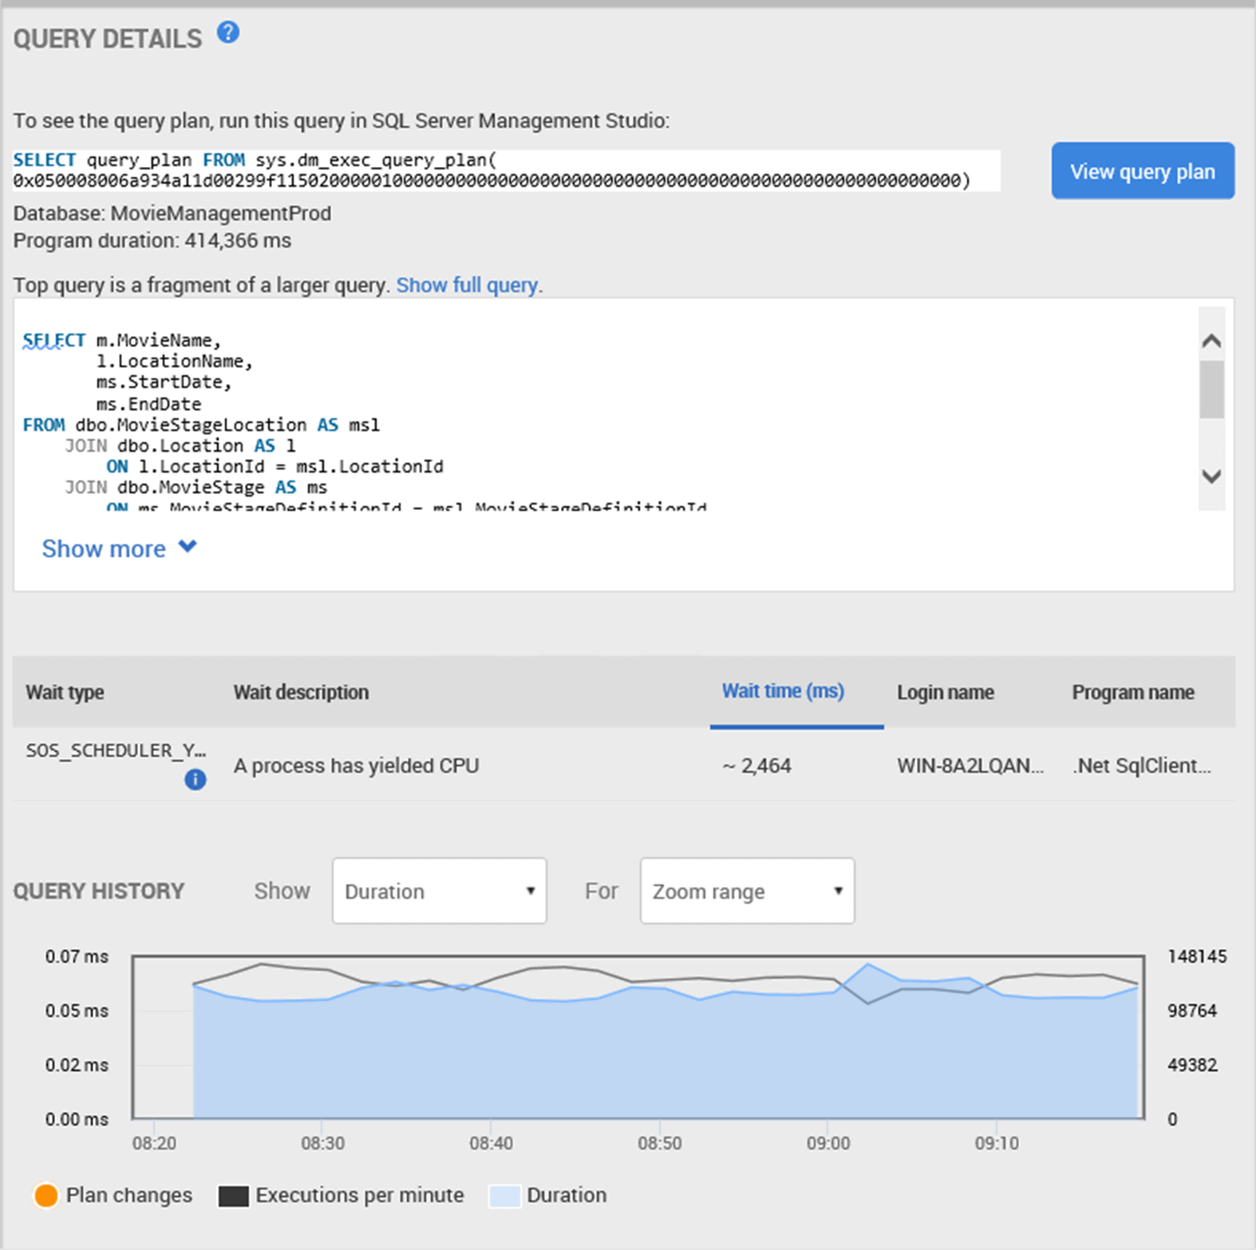Click the Executions per minute legend label

pos(360,1195)
